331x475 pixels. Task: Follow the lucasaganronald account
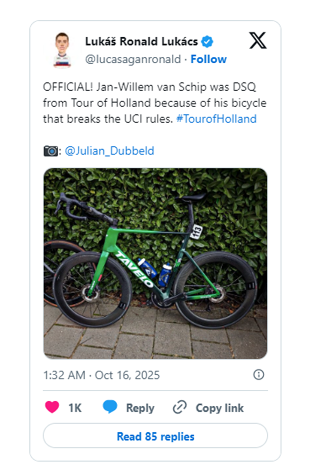tap(209, 59)
